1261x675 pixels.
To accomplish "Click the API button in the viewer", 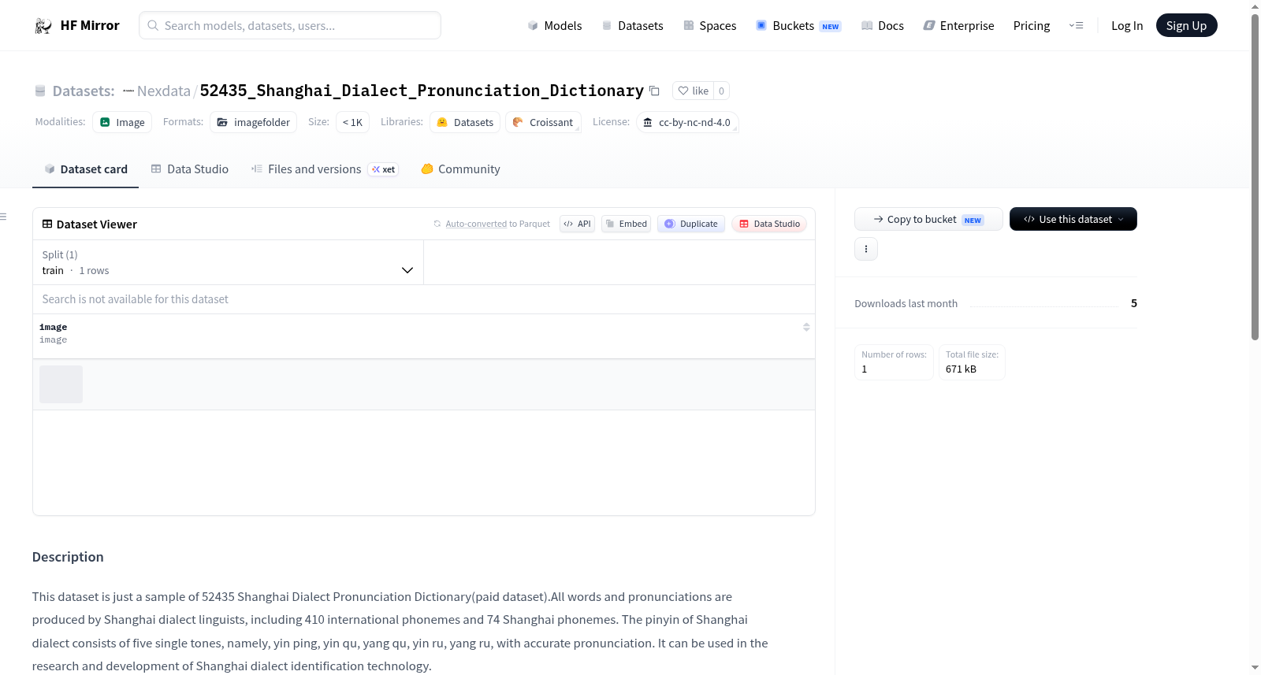I will point(577,224).
